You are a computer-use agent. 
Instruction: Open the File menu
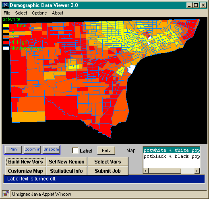point(7,13)
